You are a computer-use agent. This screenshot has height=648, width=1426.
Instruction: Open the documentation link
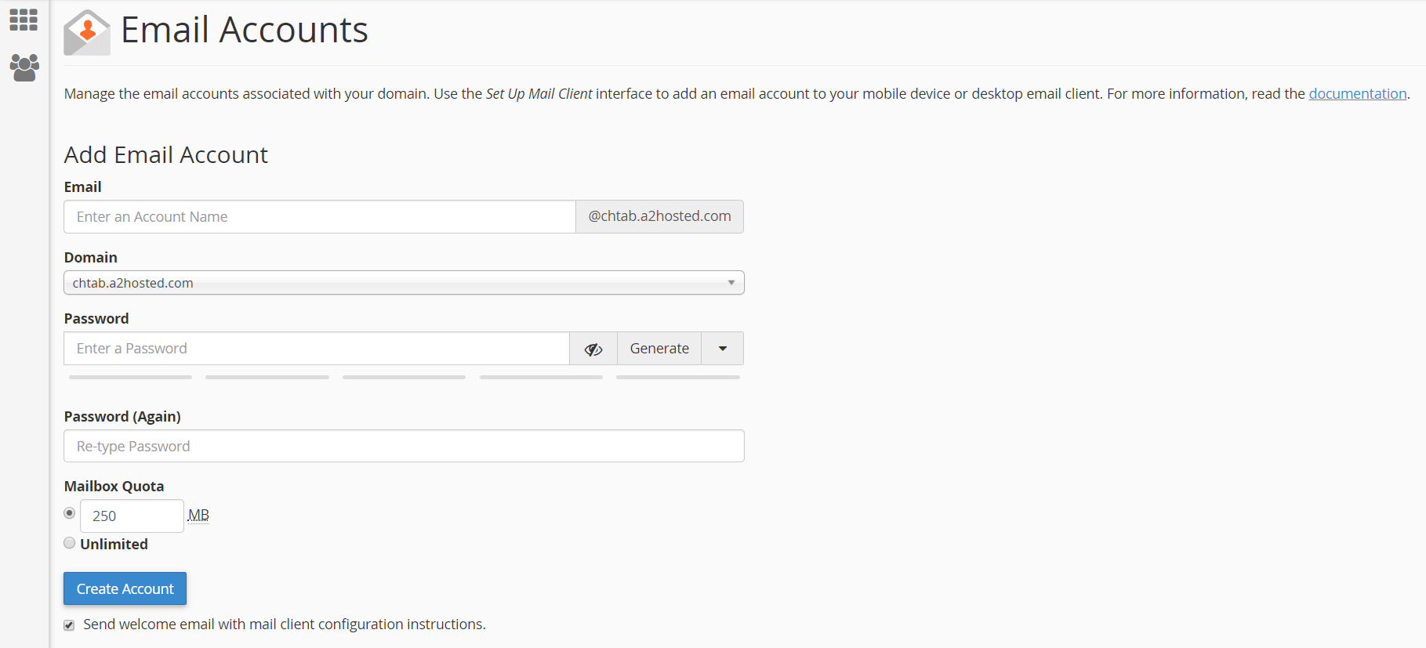(1357, 94)
